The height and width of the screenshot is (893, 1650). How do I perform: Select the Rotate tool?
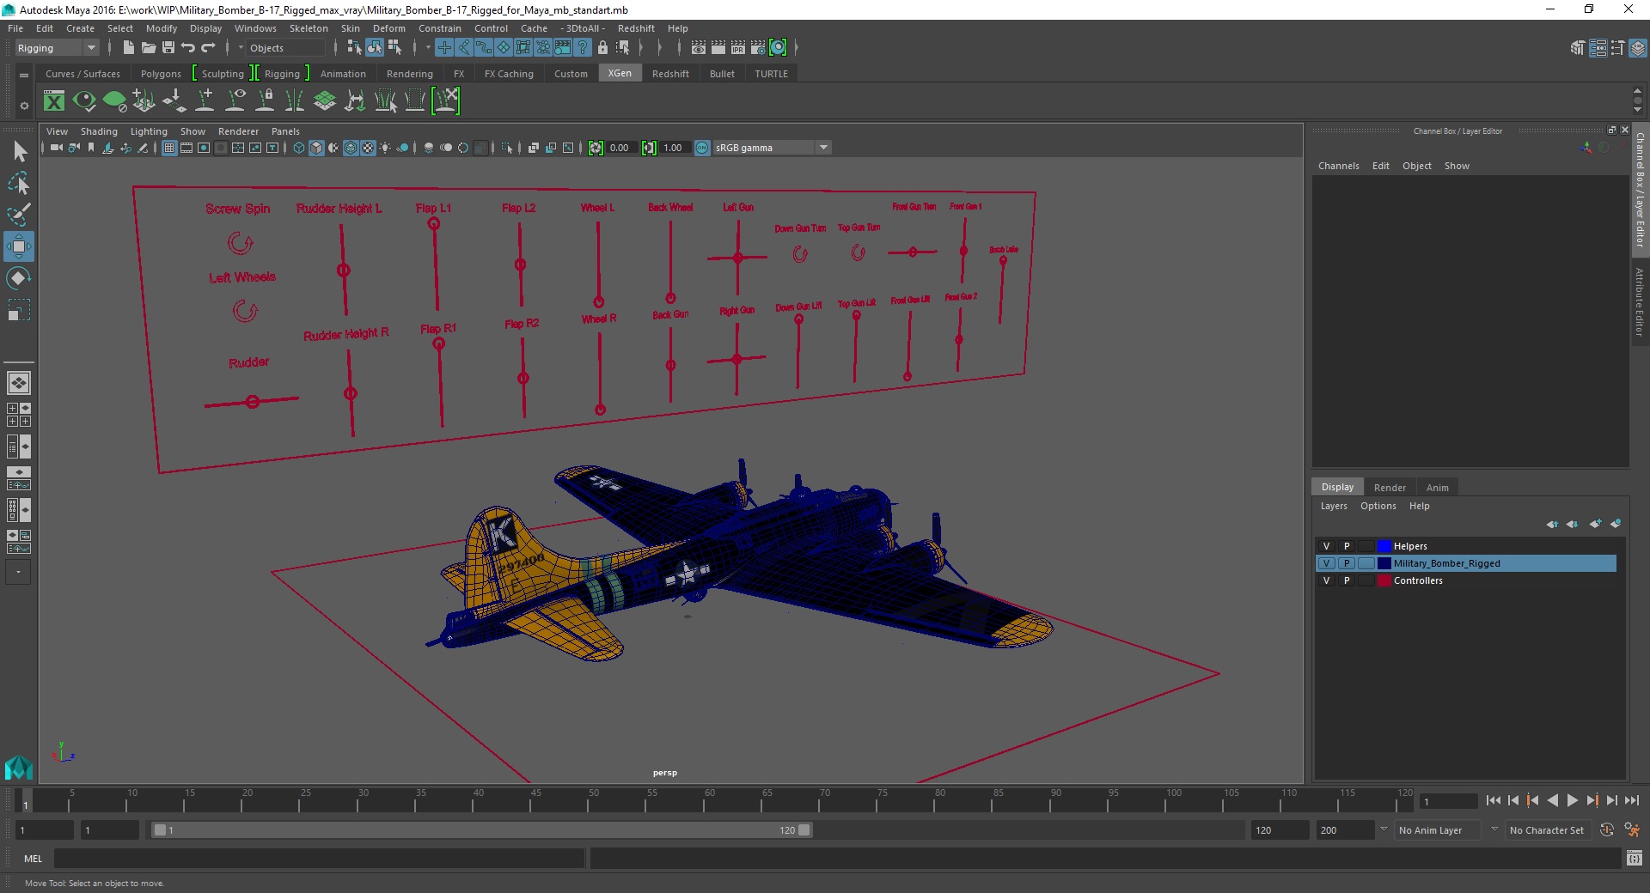pyautogui.click(x=18, y=278)
